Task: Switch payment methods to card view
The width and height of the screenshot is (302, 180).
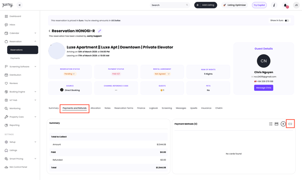Action: coord(276,124)
